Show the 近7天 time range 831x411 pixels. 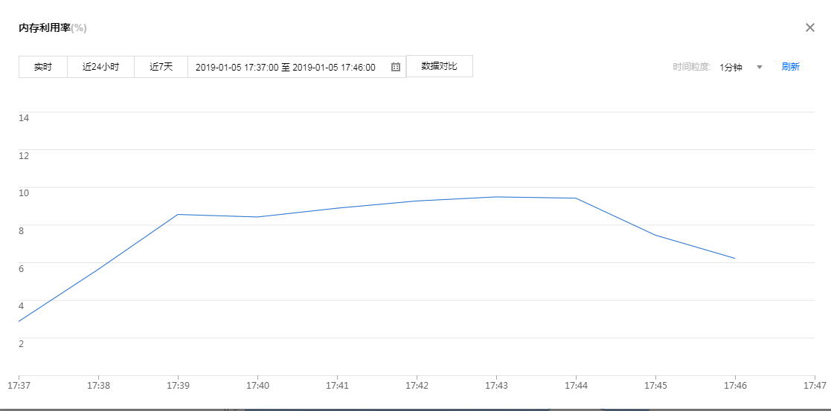[161, 67]
